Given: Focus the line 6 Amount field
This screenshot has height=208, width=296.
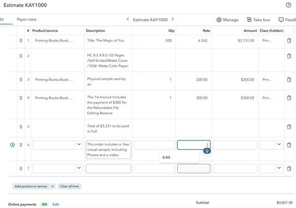Looking at the screenshot, I should [x=235, y=145].
